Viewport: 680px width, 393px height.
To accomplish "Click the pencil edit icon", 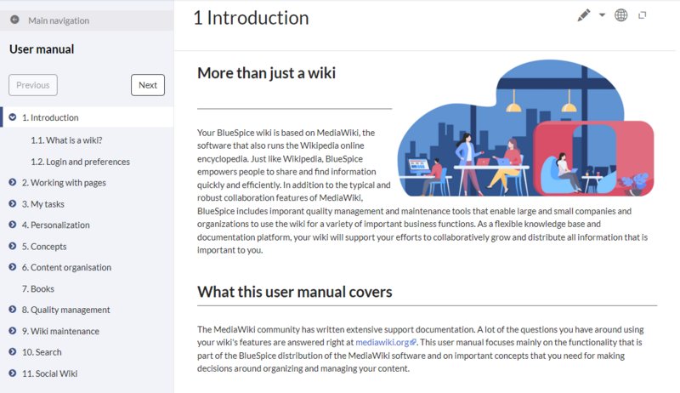I will 583,15.
